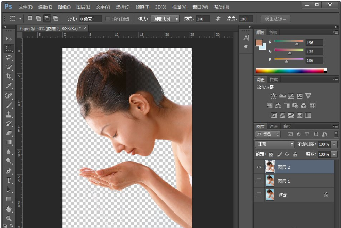Show layer 图层 1 visibility box

pyautogui.click(x=259, y=181)
